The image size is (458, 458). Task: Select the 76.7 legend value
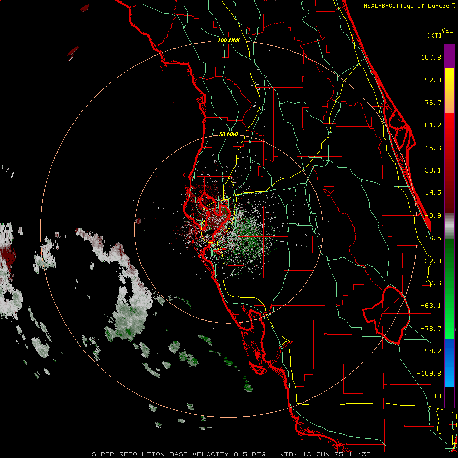pyautogui.click(x=433, y=102)
